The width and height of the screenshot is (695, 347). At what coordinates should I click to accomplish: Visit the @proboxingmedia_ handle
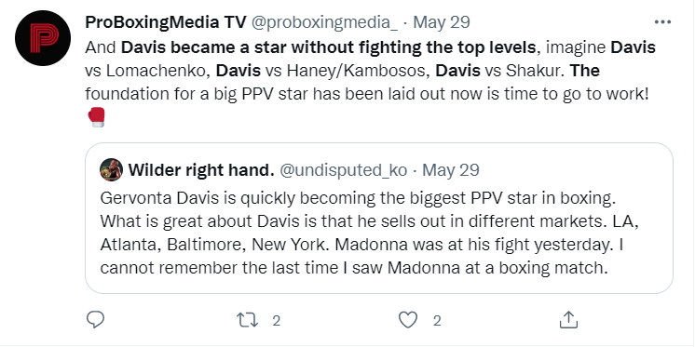[x=325, y=22]
